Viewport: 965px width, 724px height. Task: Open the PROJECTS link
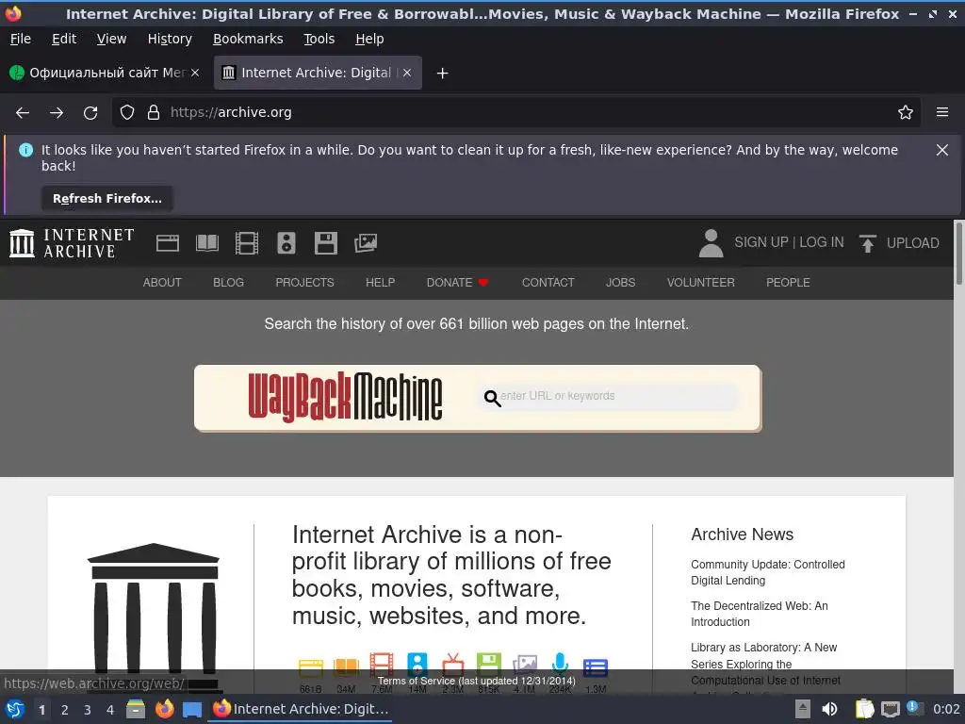click(304, 283)
